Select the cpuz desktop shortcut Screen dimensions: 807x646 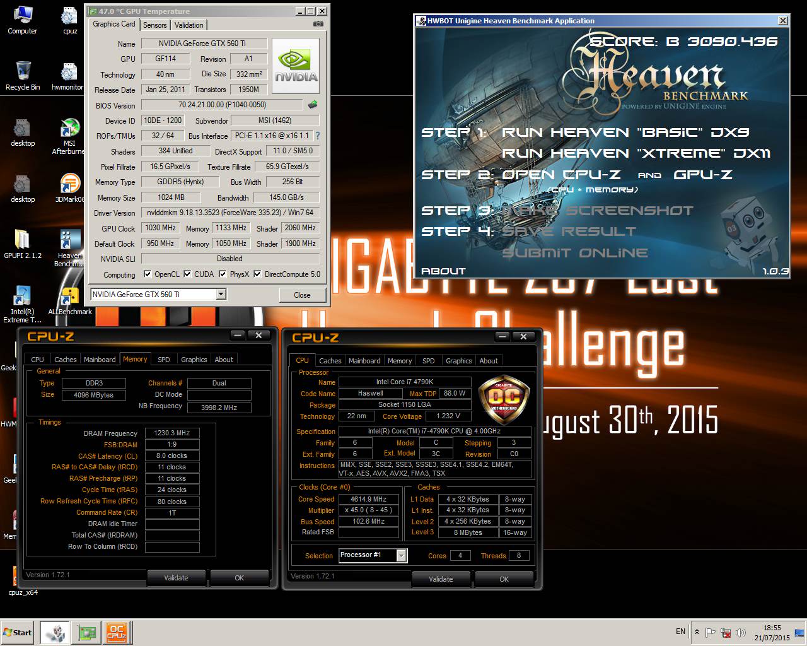(x=70, y=20)
